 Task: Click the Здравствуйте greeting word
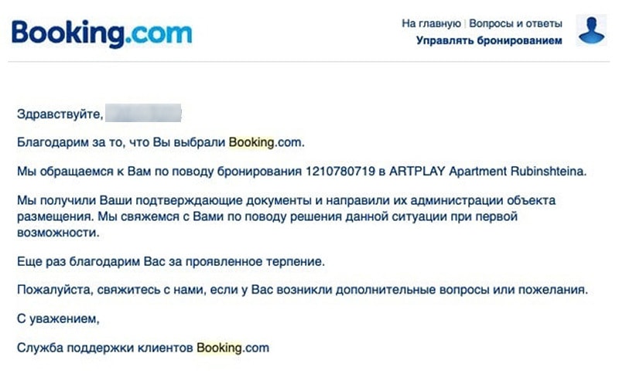tap(59, 114)
